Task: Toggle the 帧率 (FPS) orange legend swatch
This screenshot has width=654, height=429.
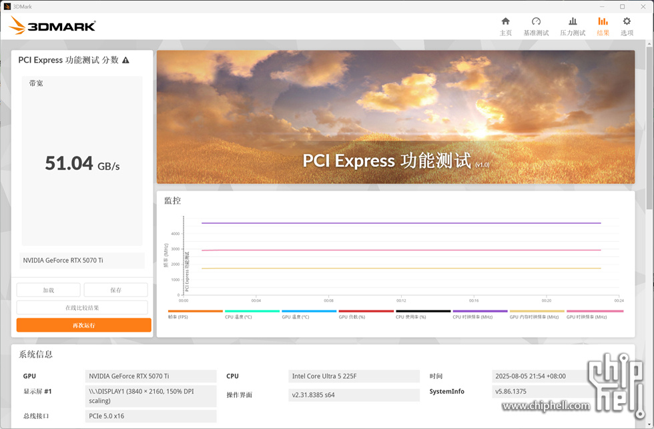Action: click(x=195, y=311)
